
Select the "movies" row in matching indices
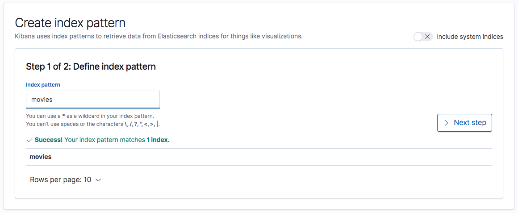(41, 157)
